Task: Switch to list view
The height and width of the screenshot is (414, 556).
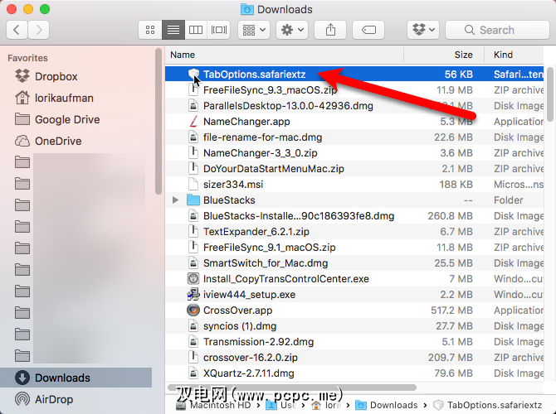Action: (x=173, y=30)
